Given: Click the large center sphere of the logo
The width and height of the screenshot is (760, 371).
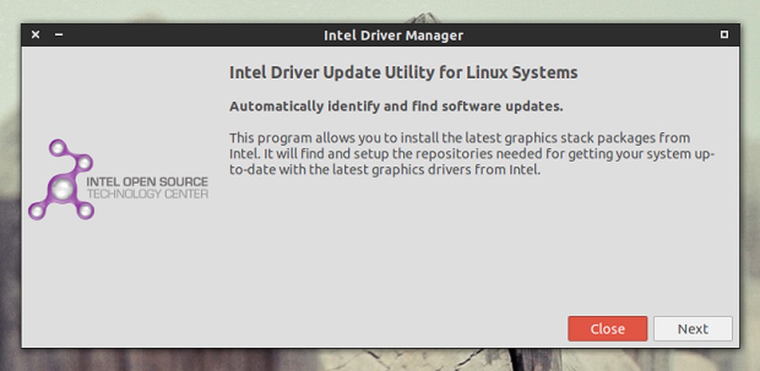Looking at the screenshot, I should [63, 188].
